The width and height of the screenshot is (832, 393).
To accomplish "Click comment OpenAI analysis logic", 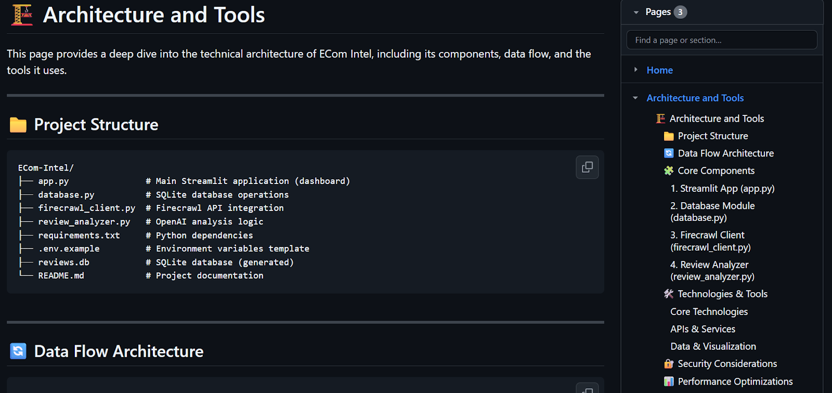I will tap(204, 221).
